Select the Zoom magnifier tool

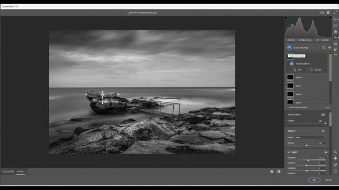335,152
